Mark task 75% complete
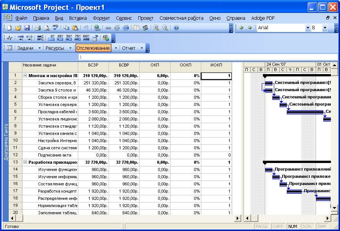This screenshot has height=231, width=340. [77, 38]
